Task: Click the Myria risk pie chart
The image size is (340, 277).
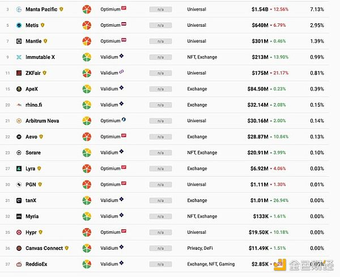Action: 87,216
